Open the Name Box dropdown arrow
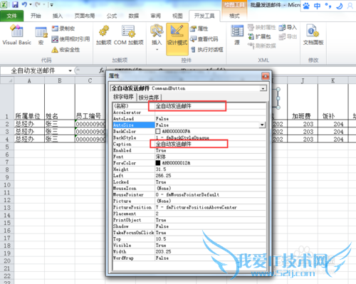356x284 pixels. 70,70
